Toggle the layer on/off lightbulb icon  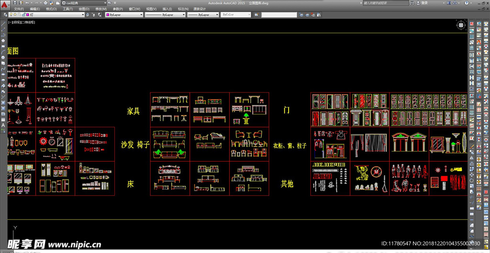tap(11, 14)
